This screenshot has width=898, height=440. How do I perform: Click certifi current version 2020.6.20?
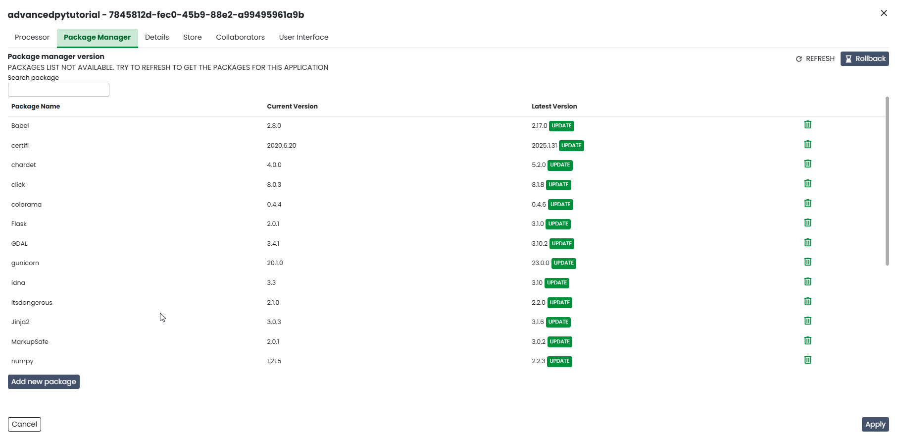pyautogui.click(x=281, y=146)
